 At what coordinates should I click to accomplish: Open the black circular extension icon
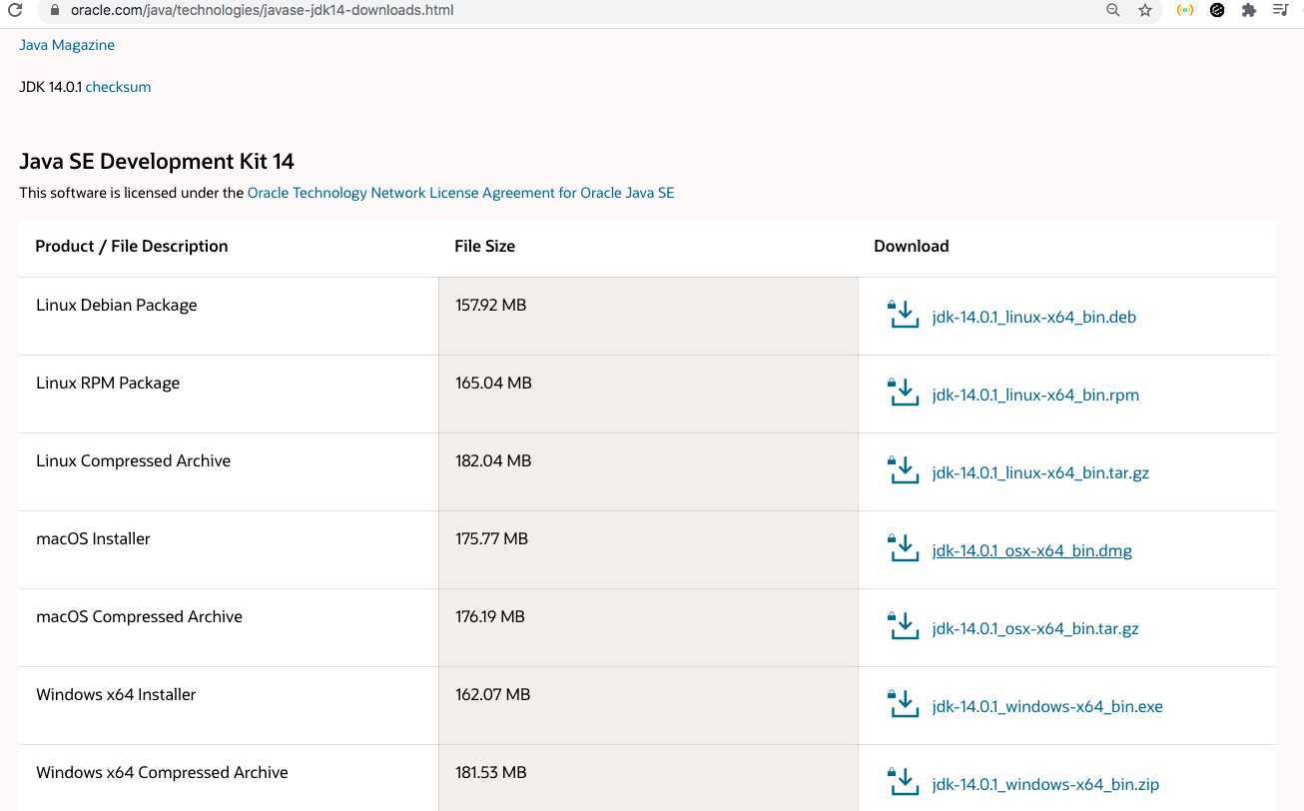[1217, 10]
